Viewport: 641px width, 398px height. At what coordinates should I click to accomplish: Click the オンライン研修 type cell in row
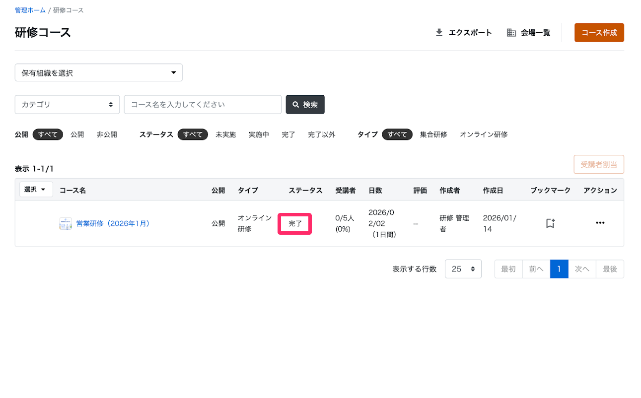pyautogui.click(x=255, y=223)
